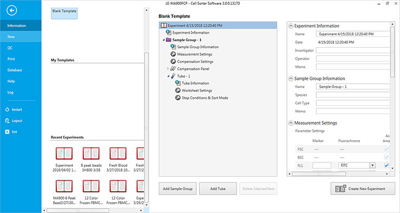Open the Information menu item
400x213 pixels.
pyautogui.click(x=21, y=26)
